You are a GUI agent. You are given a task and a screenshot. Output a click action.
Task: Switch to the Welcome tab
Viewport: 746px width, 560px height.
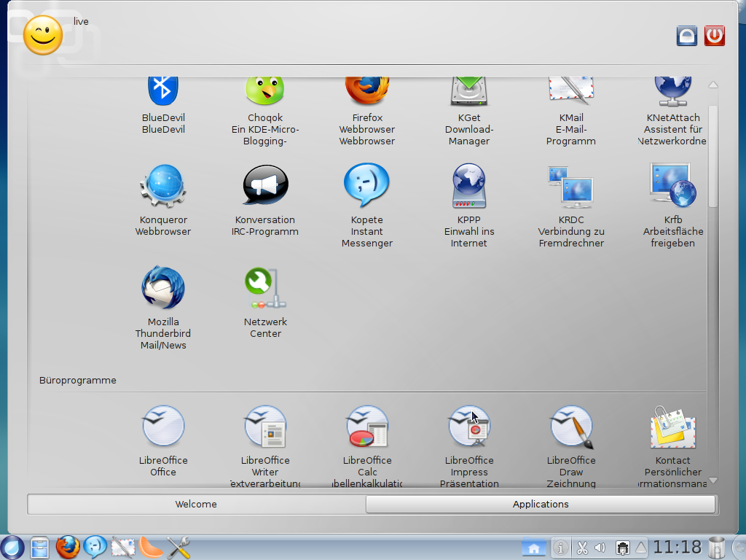tap(196, 504)
